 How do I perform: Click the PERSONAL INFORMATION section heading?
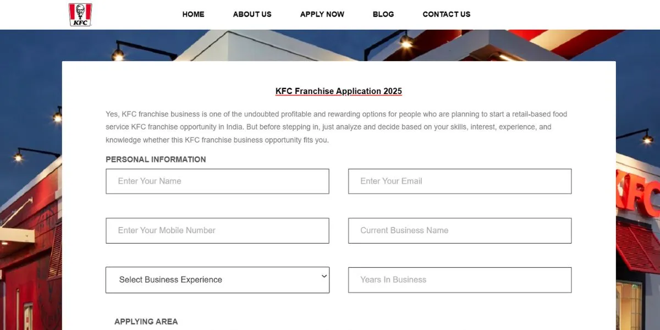pyautogui.click(x=156, y=159)
